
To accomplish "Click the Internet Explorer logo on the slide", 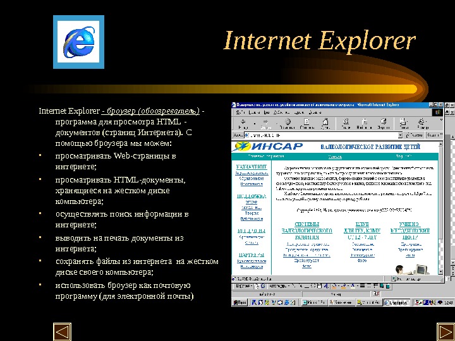I will point(78,42).
